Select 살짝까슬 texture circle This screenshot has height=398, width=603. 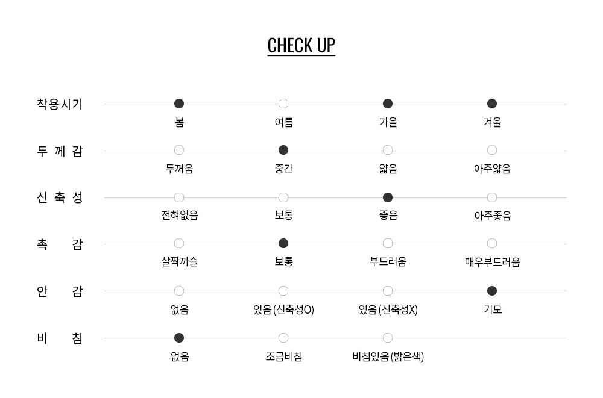tap(179, 244)
